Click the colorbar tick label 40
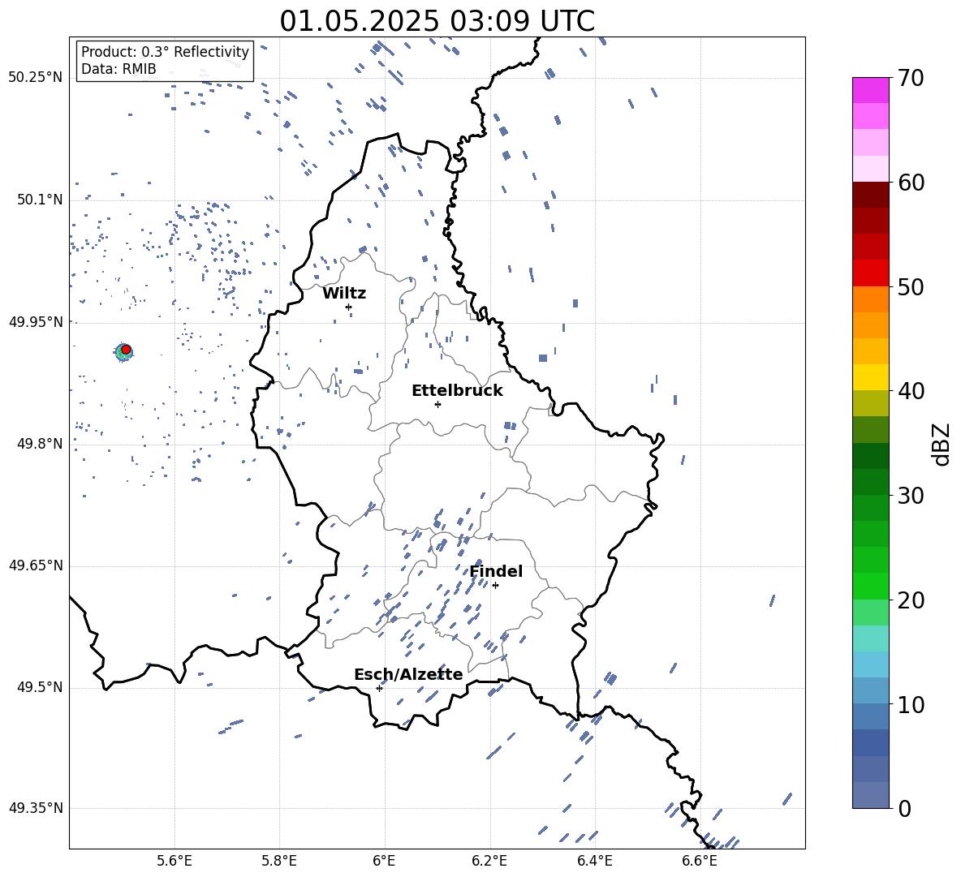The height and width of the screenshot is (877, 961). pos(911,391)
